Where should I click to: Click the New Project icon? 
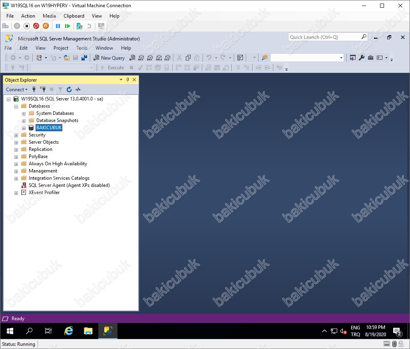pos(39,58)
